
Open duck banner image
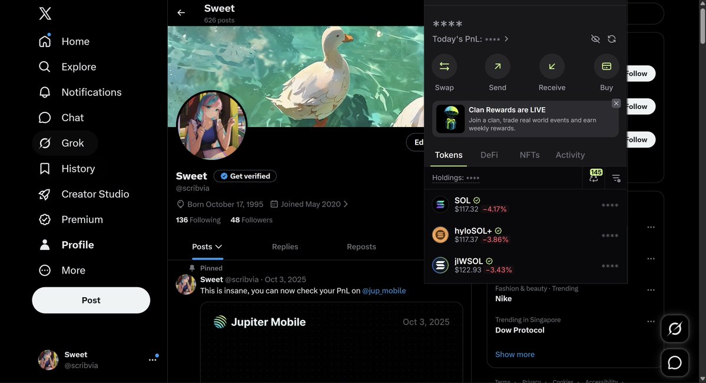point(296,76)
